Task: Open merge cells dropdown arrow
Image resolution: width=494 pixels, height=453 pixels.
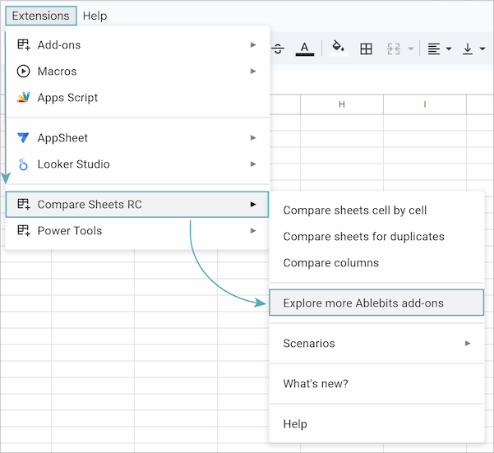Action: coord(411,49)
